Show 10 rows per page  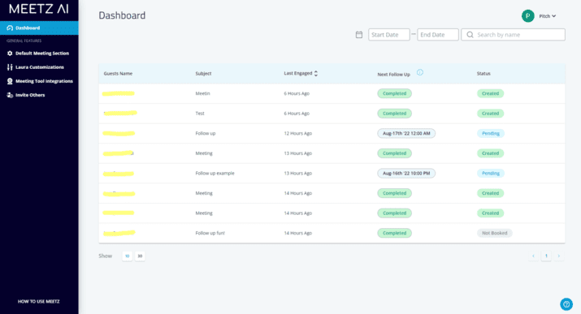point(127,256)
